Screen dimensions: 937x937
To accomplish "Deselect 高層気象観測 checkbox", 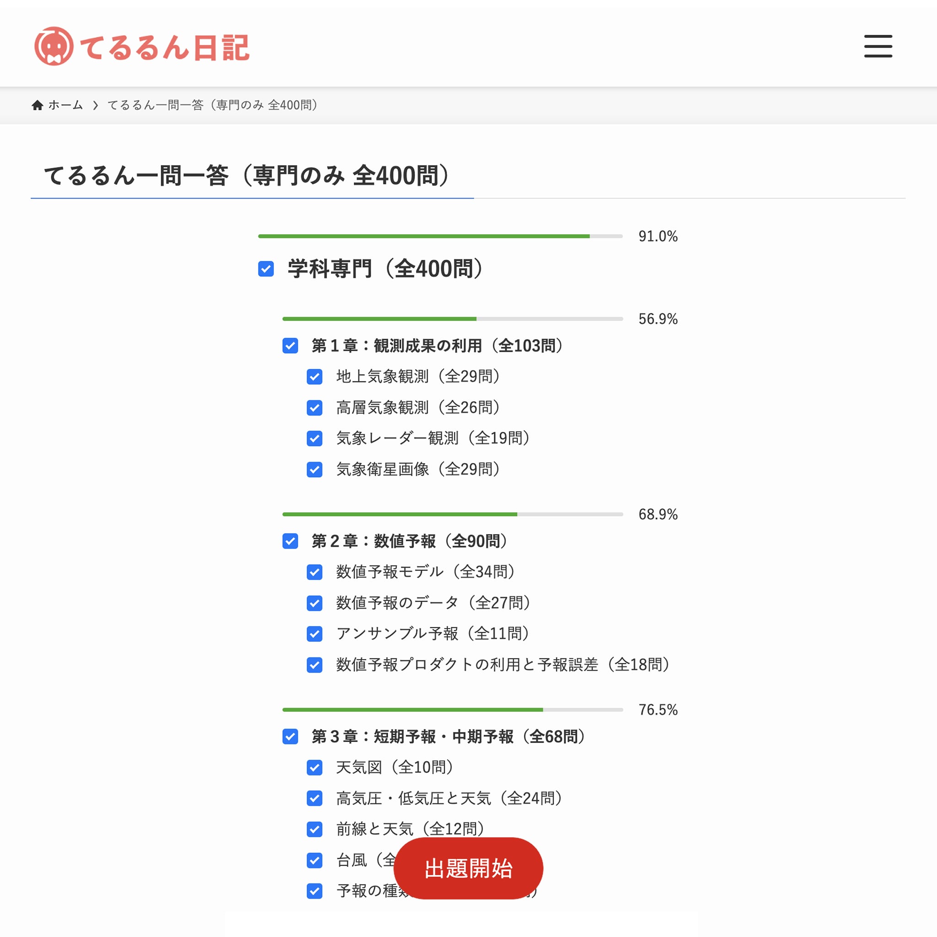I will 314,407.
